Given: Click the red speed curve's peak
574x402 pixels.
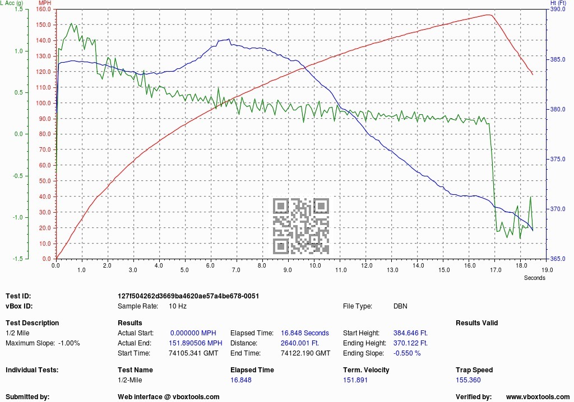Looking at the screenshot, I should [x=488, y=15].
